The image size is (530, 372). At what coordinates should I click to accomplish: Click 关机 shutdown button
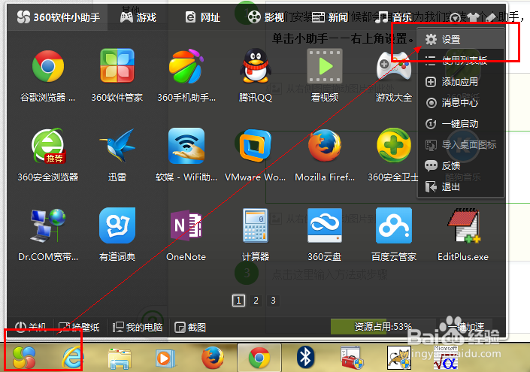click(x=30, y=327)
